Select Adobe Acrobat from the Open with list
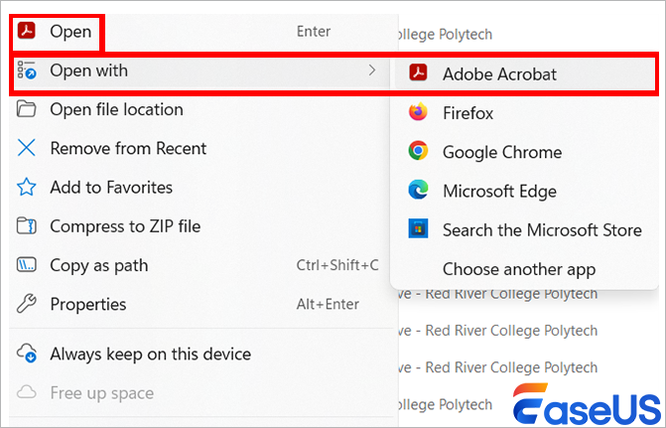The width and height of the screenshot is (666, 428). point(499,74)
